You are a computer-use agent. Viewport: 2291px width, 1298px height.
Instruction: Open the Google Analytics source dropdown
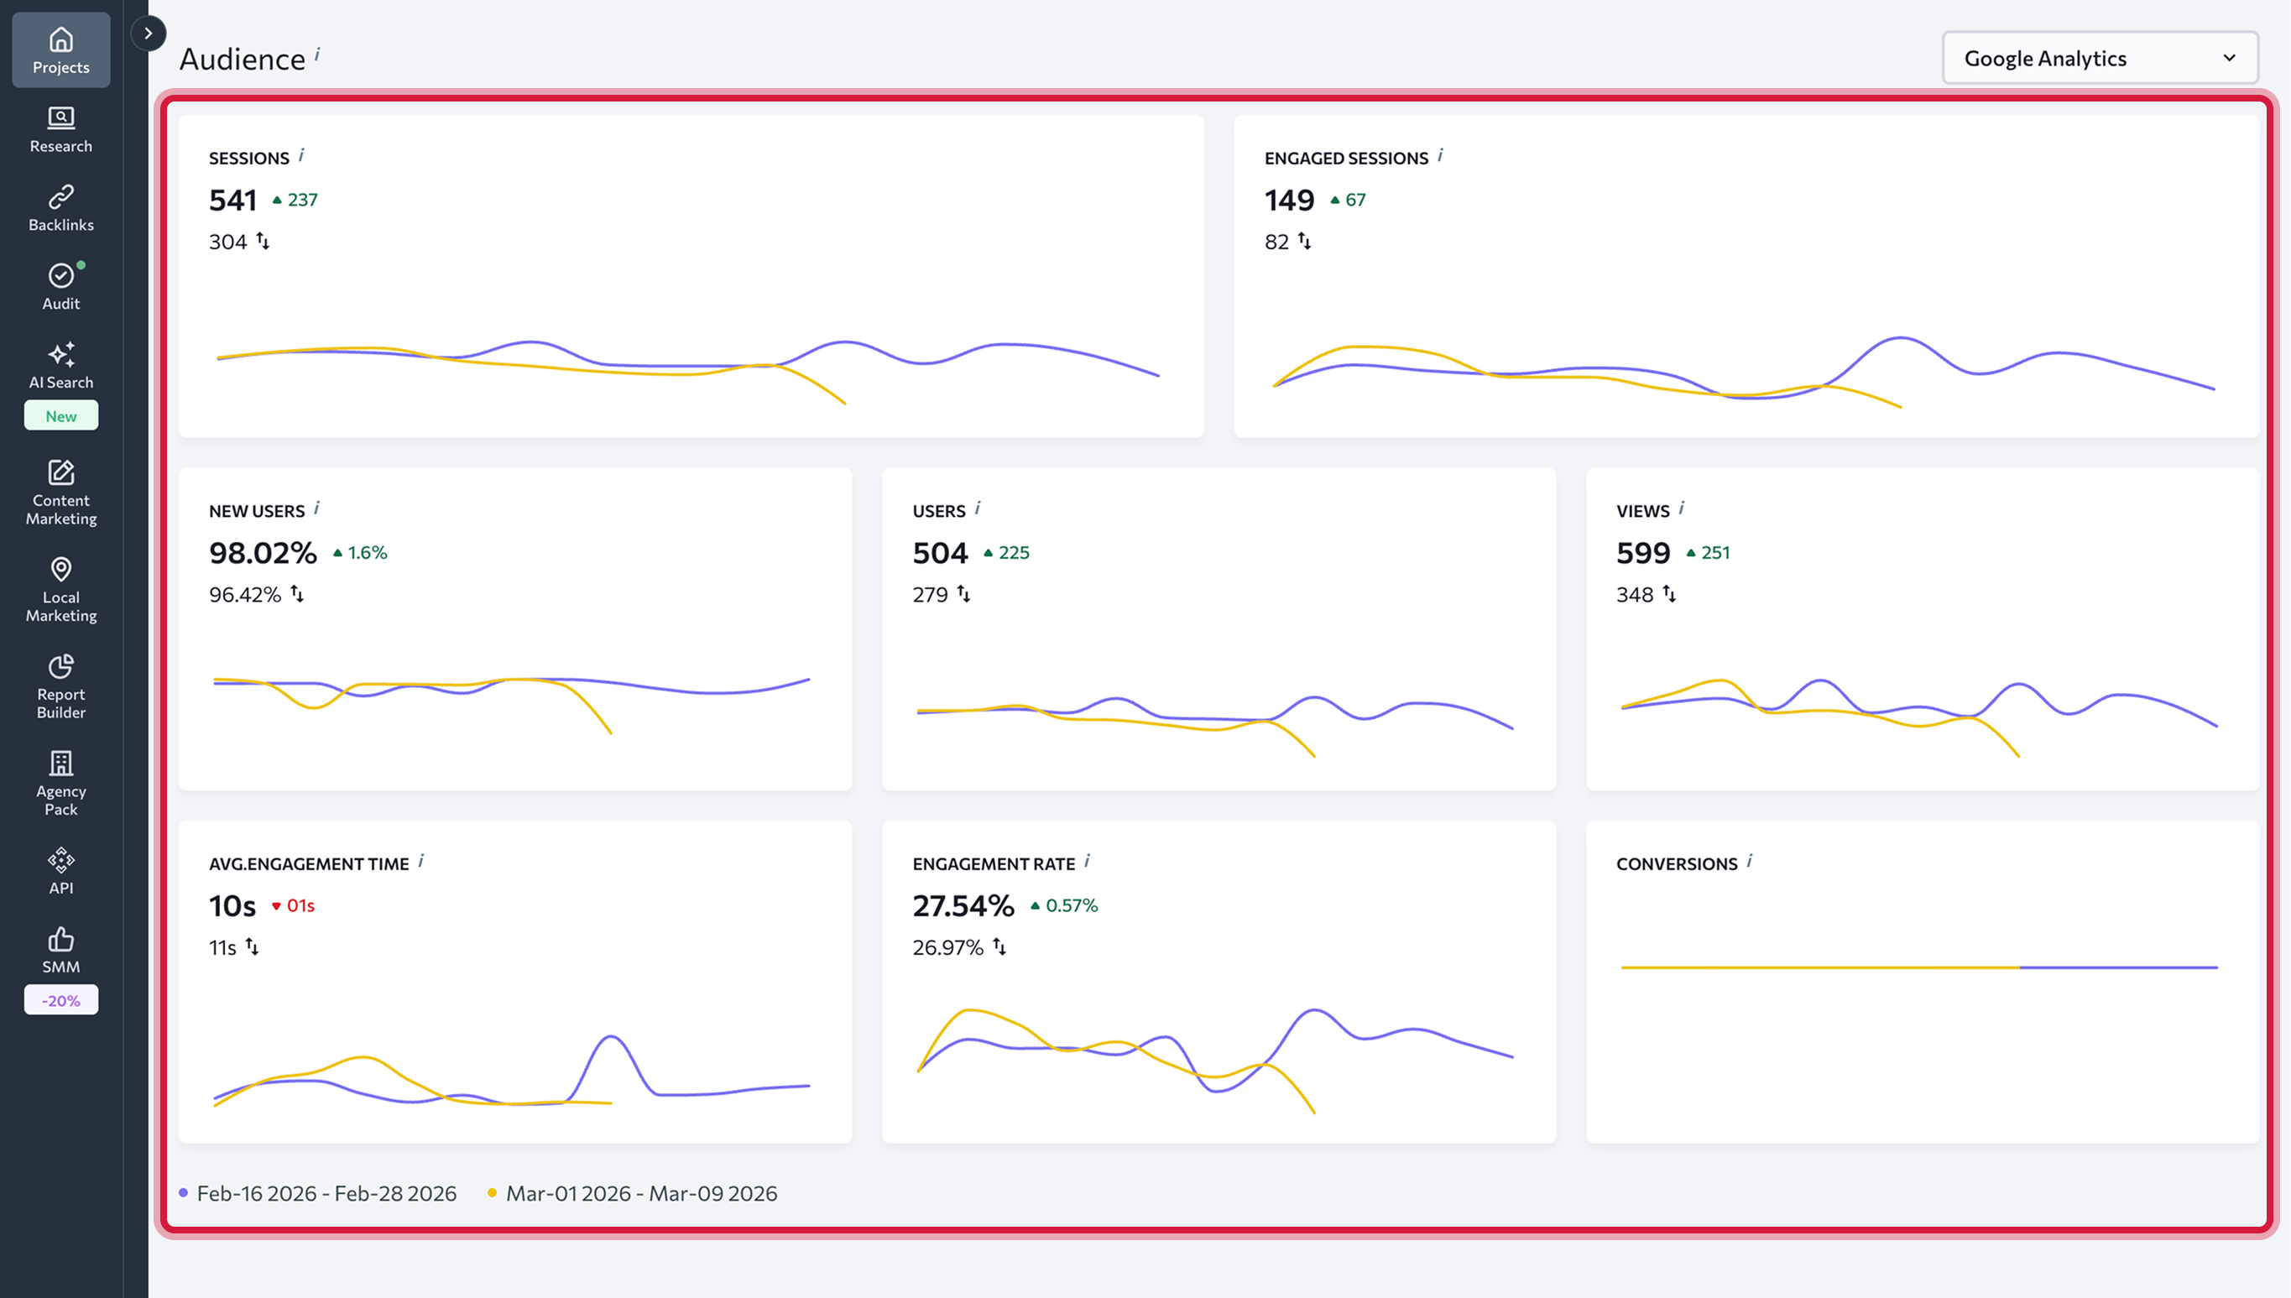tap(2100, 57)
